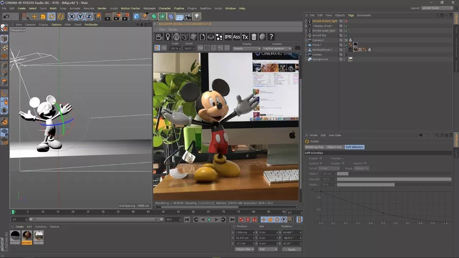Viewport: 459px width, 258px height.
Task: Jump to the start of animation
Action: (187, 220)
